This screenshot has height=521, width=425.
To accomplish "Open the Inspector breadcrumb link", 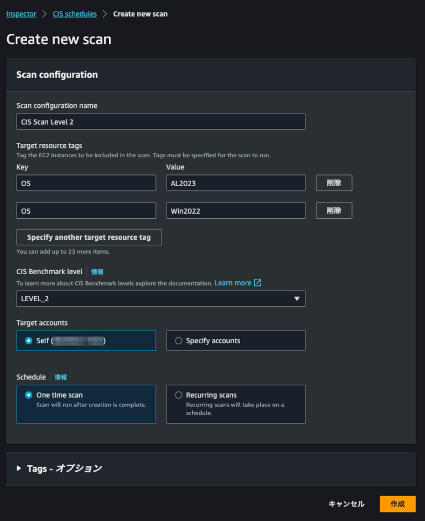I will (x=21, y=13).
